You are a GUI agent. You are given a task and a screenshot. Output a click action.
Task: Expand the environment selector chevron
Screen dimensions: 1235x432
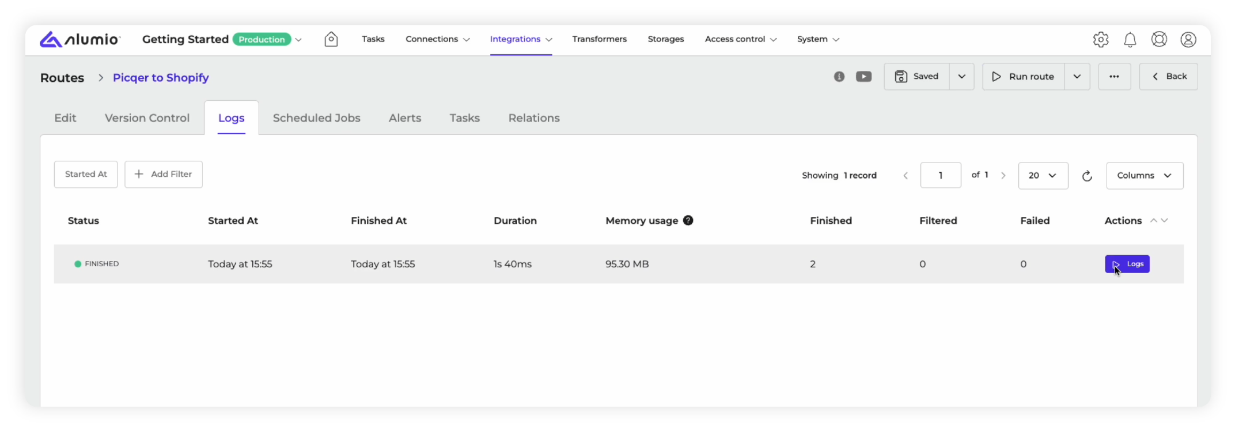[298, 40]
